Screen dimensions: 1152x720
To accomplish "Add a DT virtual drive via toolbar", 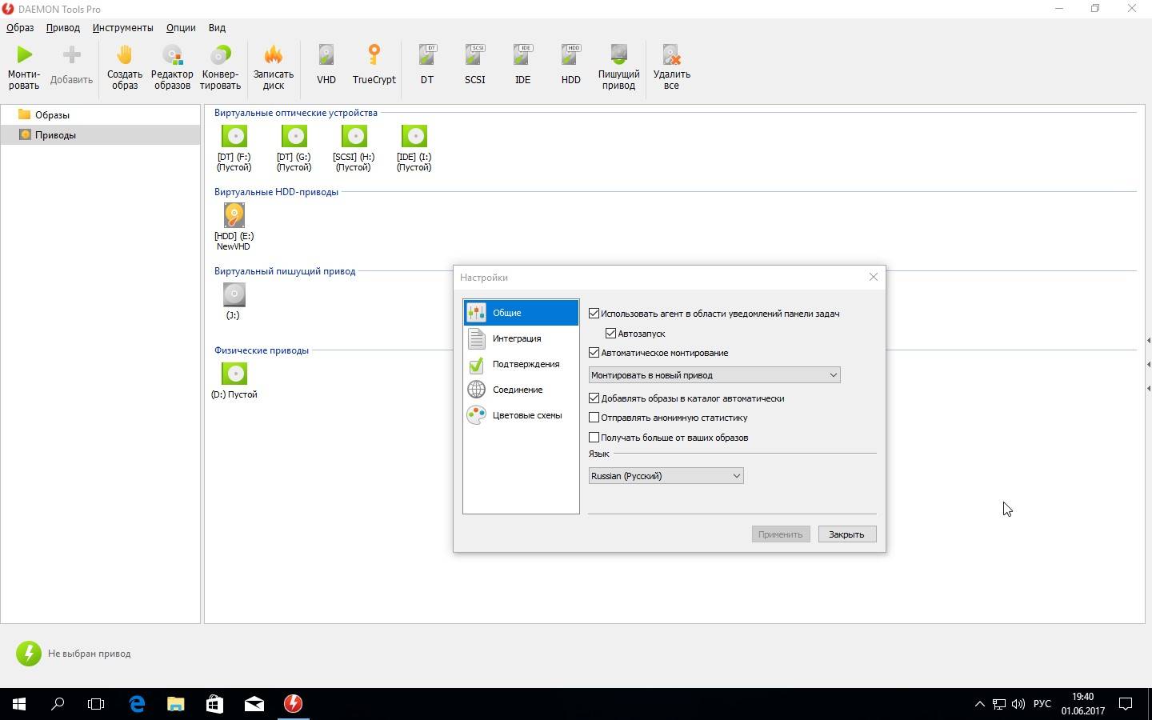I will click(x=427, y=55).
